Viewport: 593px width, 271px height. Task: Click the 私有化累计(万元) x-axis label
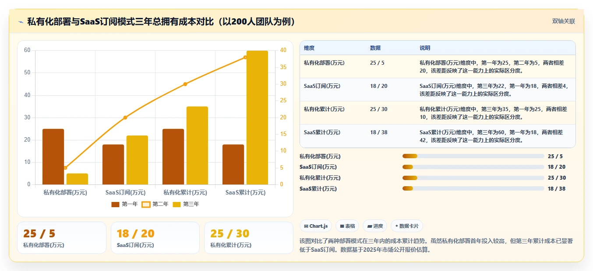(x=185, y=192)
